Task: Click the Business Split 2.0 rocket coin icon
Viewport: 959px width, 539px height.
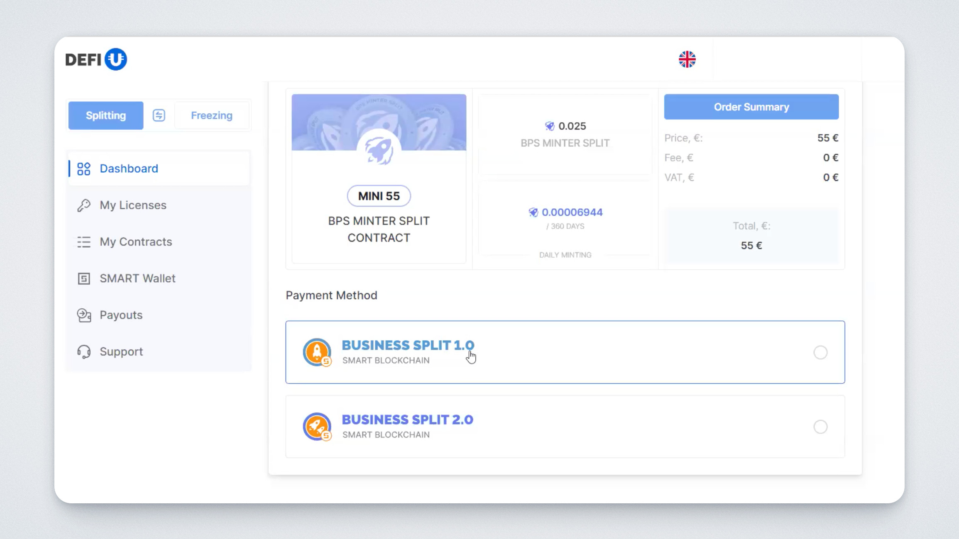Action: (x=317, y=427)
